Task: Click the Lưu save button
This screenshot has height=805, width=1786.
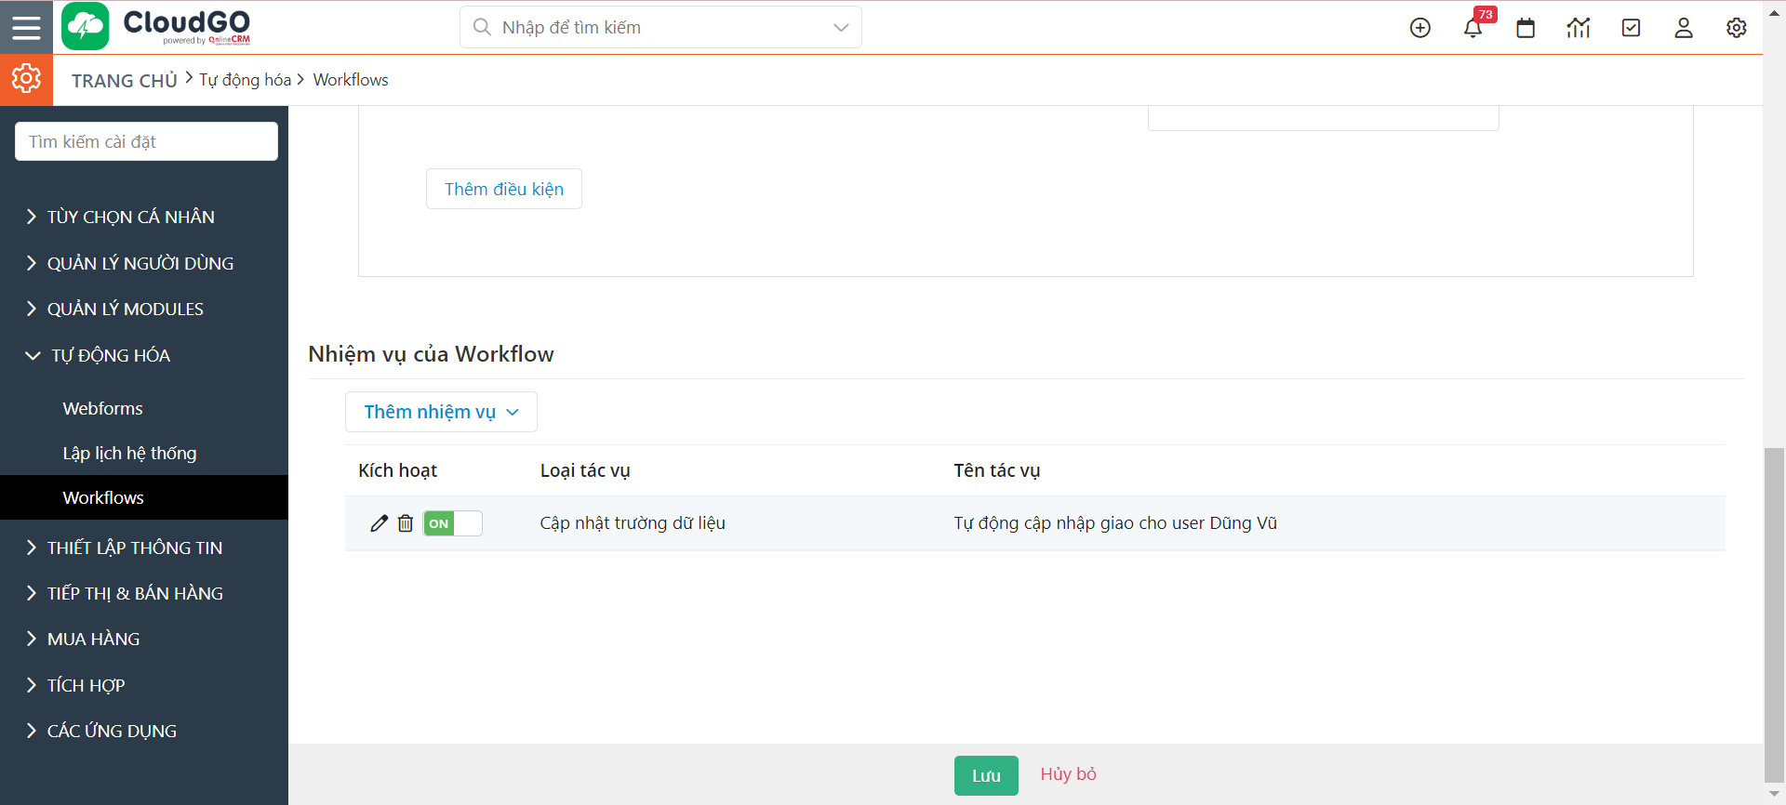Action: tap(986, 775)
